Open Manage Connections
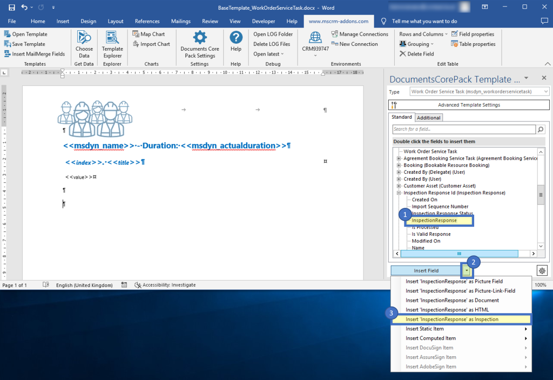The image size is (553, 380). (360, 34)
